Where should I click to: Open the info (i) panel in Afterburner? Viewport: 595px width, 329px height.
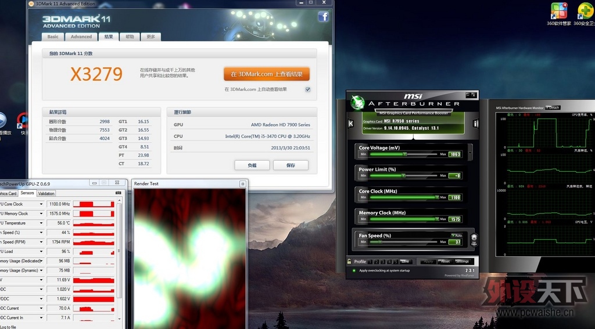475,124
